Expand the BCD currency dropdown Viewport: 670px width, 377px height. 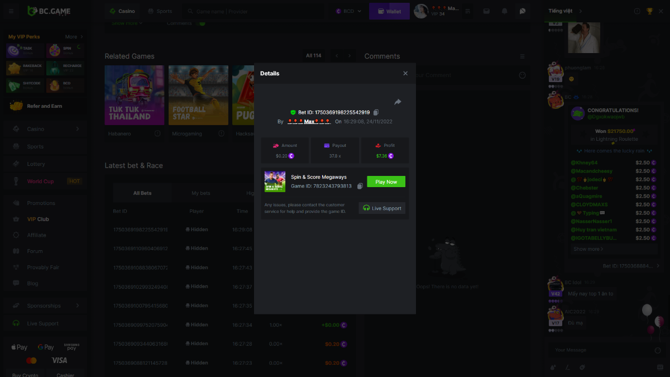click(x=349, y=11)
